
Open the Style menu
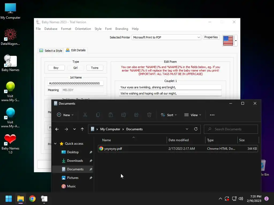click(x=98, y=29)
